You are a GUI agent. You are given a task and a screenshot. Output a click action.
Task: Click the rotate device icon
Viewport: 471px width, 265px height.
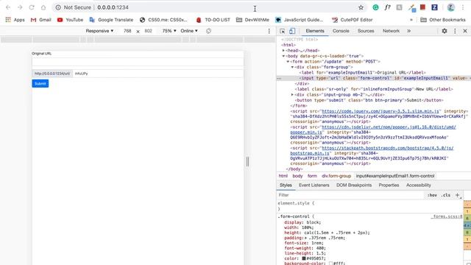[208, 31]
